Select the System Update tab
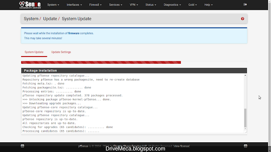The image size is (271, 152). pyautogui.click(x=34, y=52)
